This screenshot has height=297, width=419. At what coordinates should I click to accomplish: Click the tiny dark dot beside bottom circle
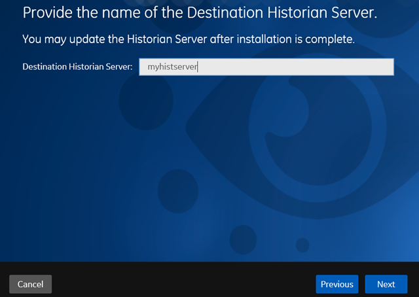[x=302, y=245]
